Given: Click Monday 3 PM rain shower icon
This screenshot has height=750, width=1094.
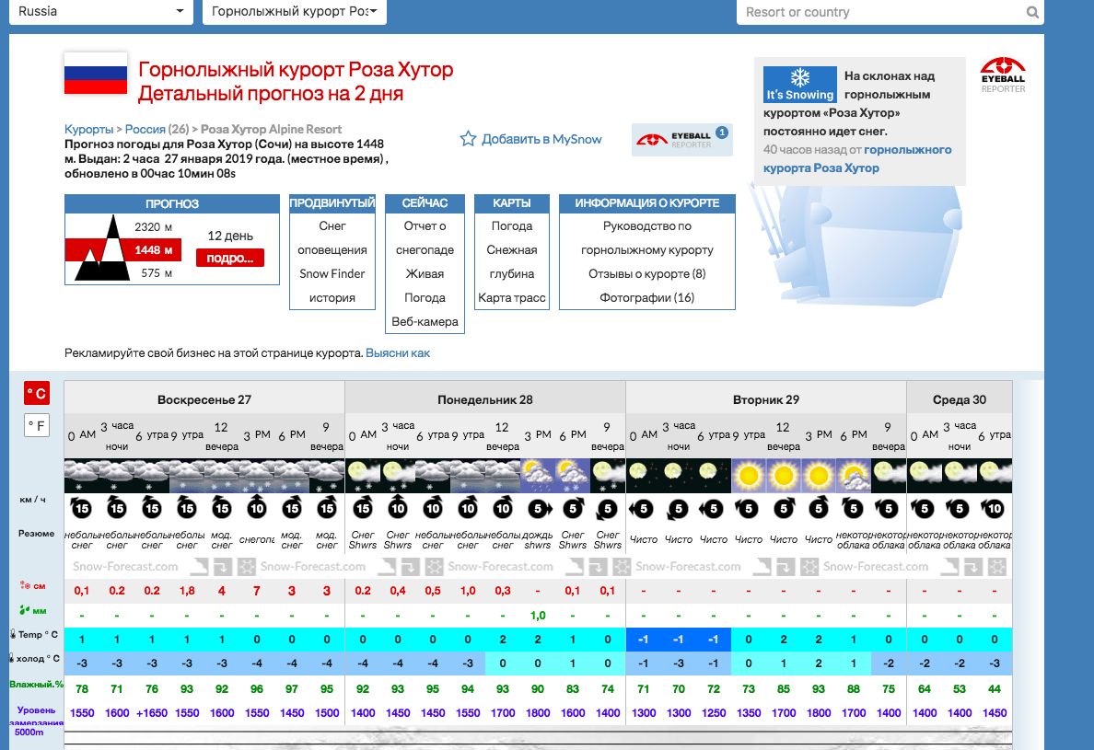Looking at the screenshot, I should pyautogui.click(x=538, y=476).
